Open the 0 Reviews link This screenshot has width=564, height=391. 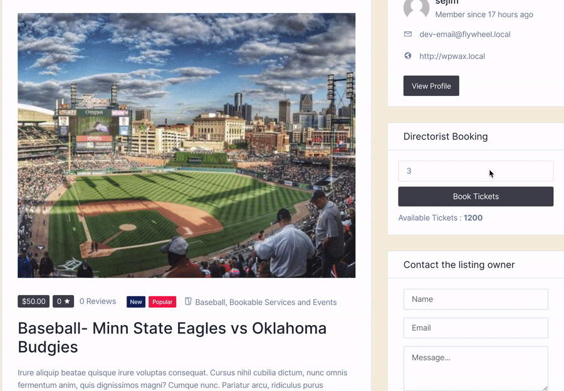pos(98,301)
